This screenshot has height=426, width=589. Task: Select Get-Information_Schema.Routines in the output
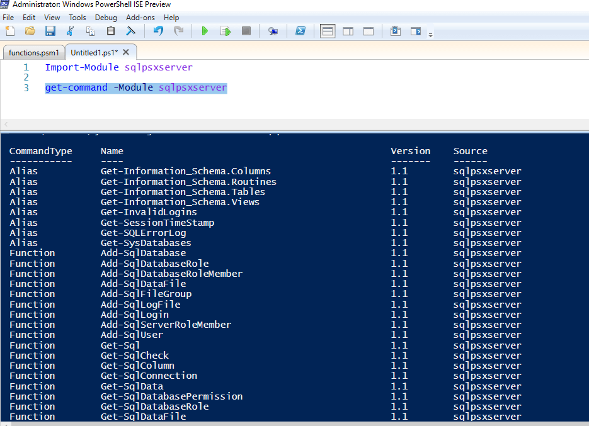188,182
